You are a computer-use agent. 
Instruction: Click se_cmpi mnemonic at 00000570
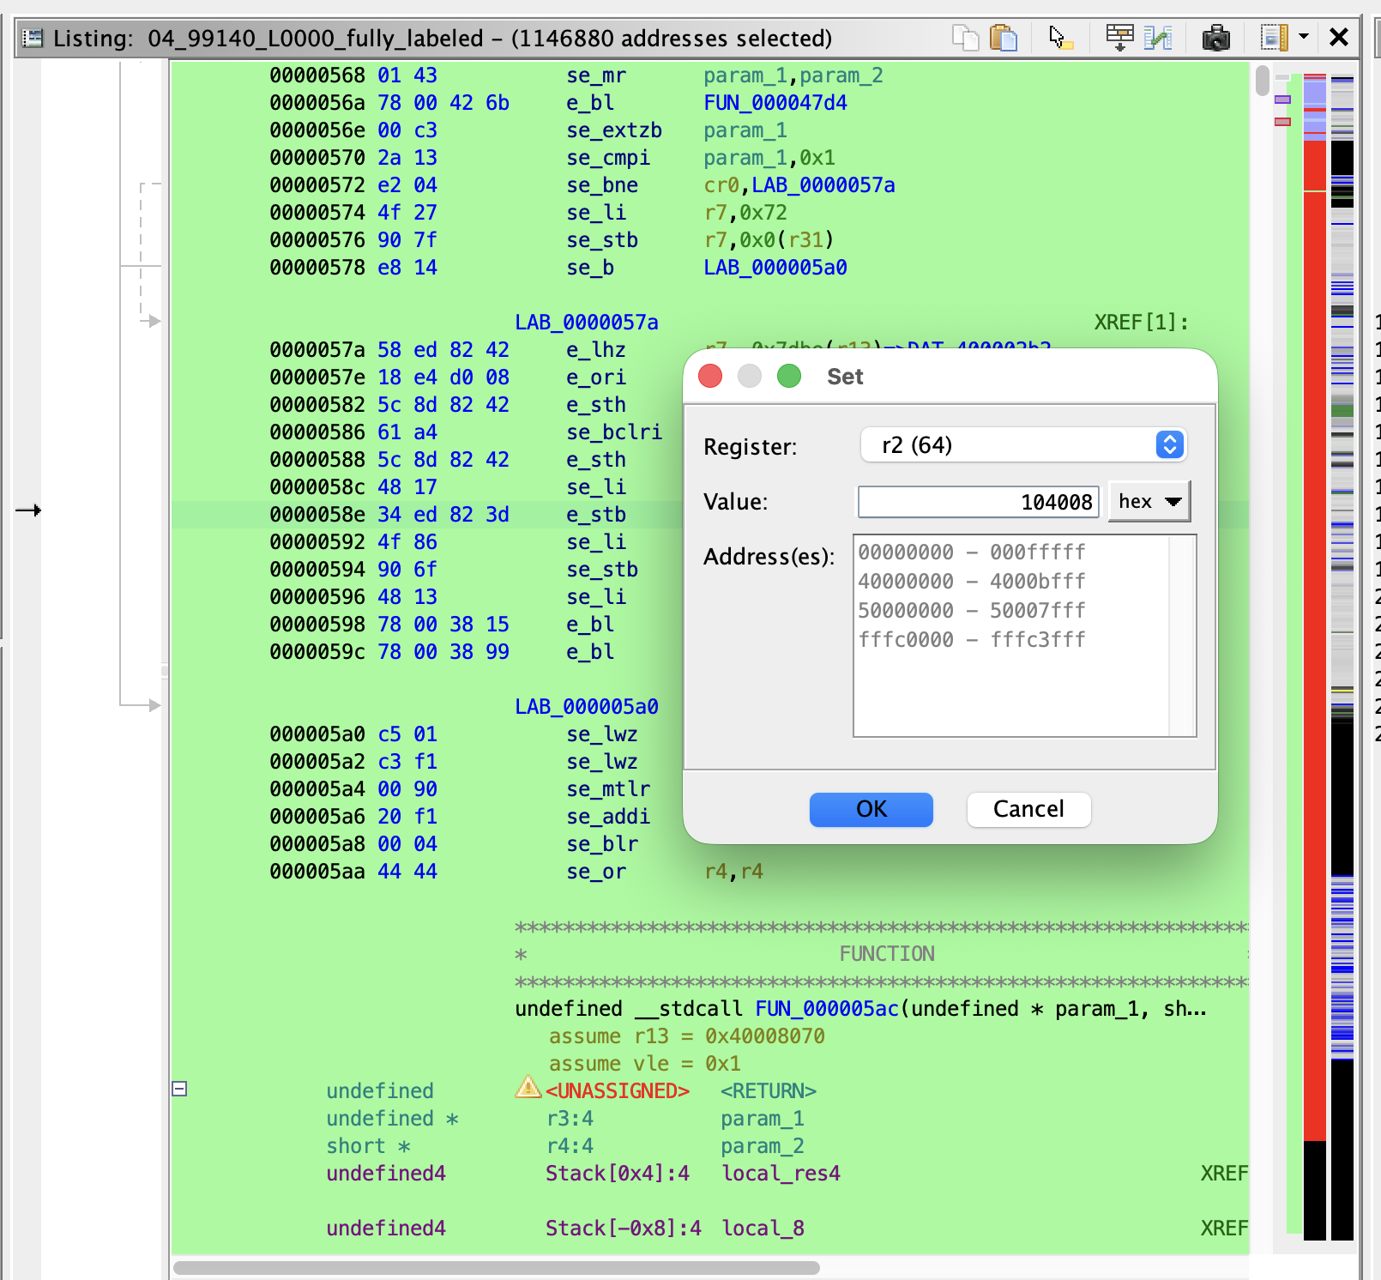pos(608,158)
